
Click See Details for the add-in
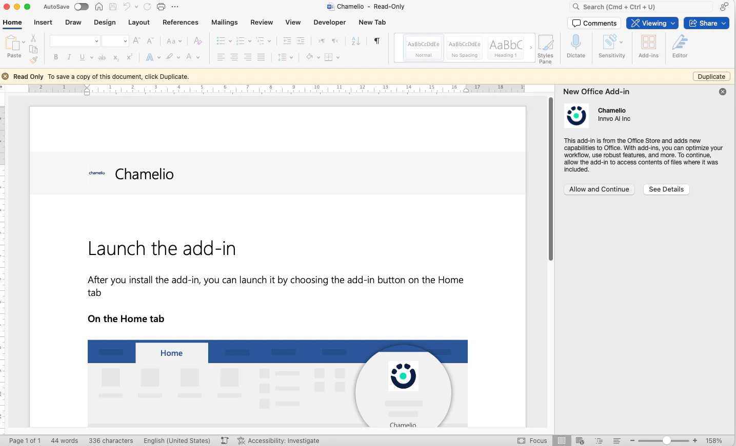click(x=666, y=189)
